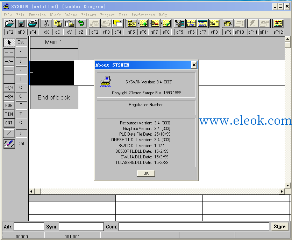Select the CNT counter tool
The width and height of the screenshot is (292, 240).
9,123
